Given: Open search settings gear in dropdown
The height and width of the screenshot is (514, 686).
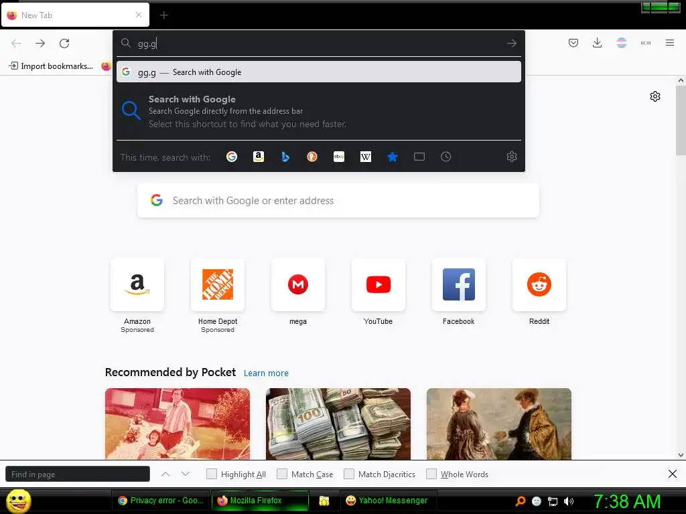Looking at the screenshot, I should coord(511,157).
